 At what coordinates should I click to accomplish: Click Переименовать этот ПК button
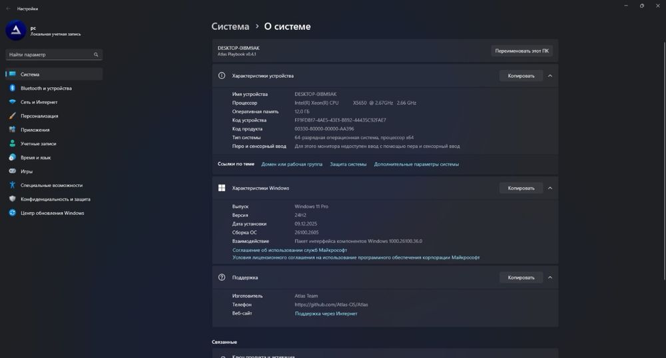(521, 51)
